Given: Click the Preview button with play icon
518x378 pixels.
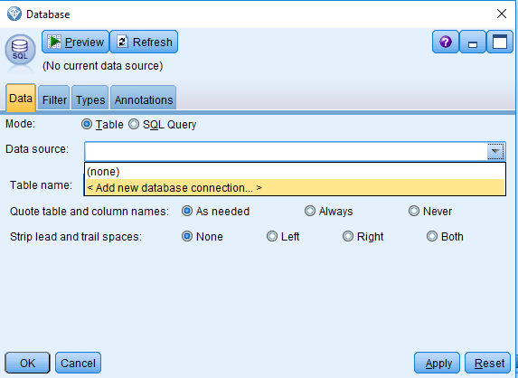Looking at the screenshot, I should (75, 42).
